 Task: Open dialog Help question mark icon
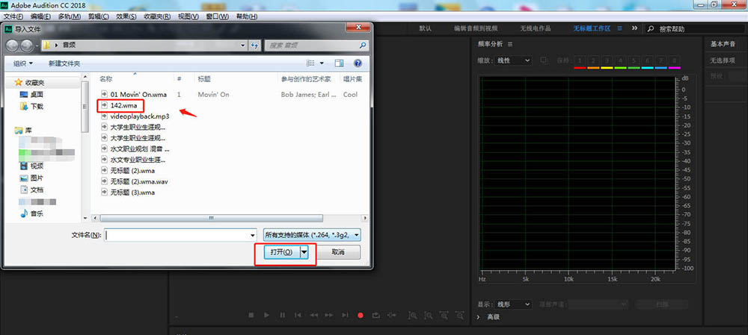click(x=358, y=63)
